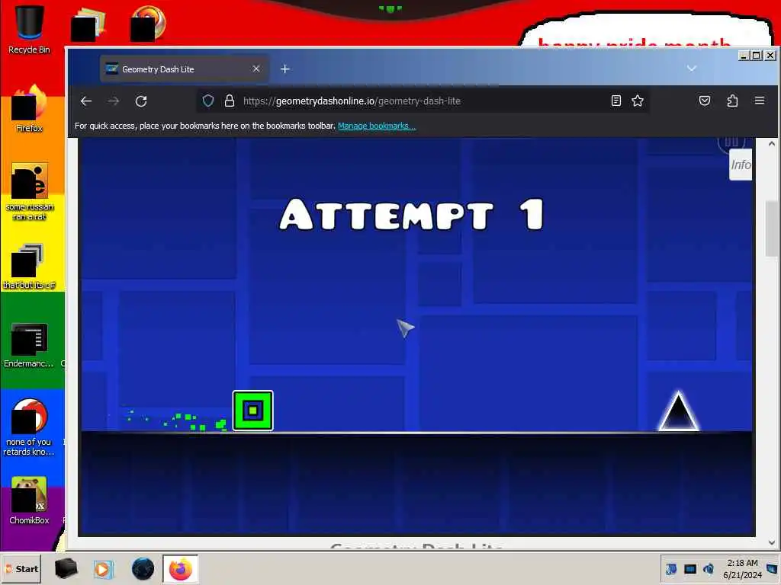Open the tracking protection shield icon
This screenshot has height=585, width=781.
[208, 101]
